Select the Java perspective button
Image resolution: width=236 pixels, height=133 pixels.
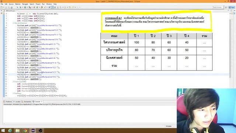(232, 7)
